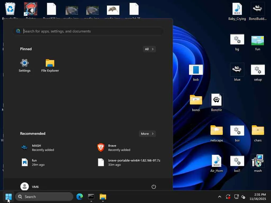
Task: Select the boi desktop file
Action: tap(237, 133)
